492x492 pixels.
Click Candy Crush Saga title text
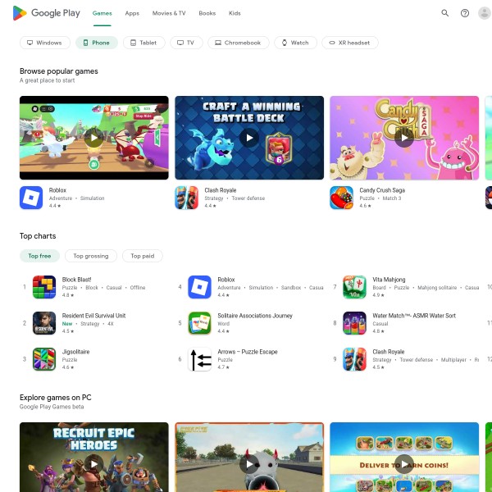382,190
